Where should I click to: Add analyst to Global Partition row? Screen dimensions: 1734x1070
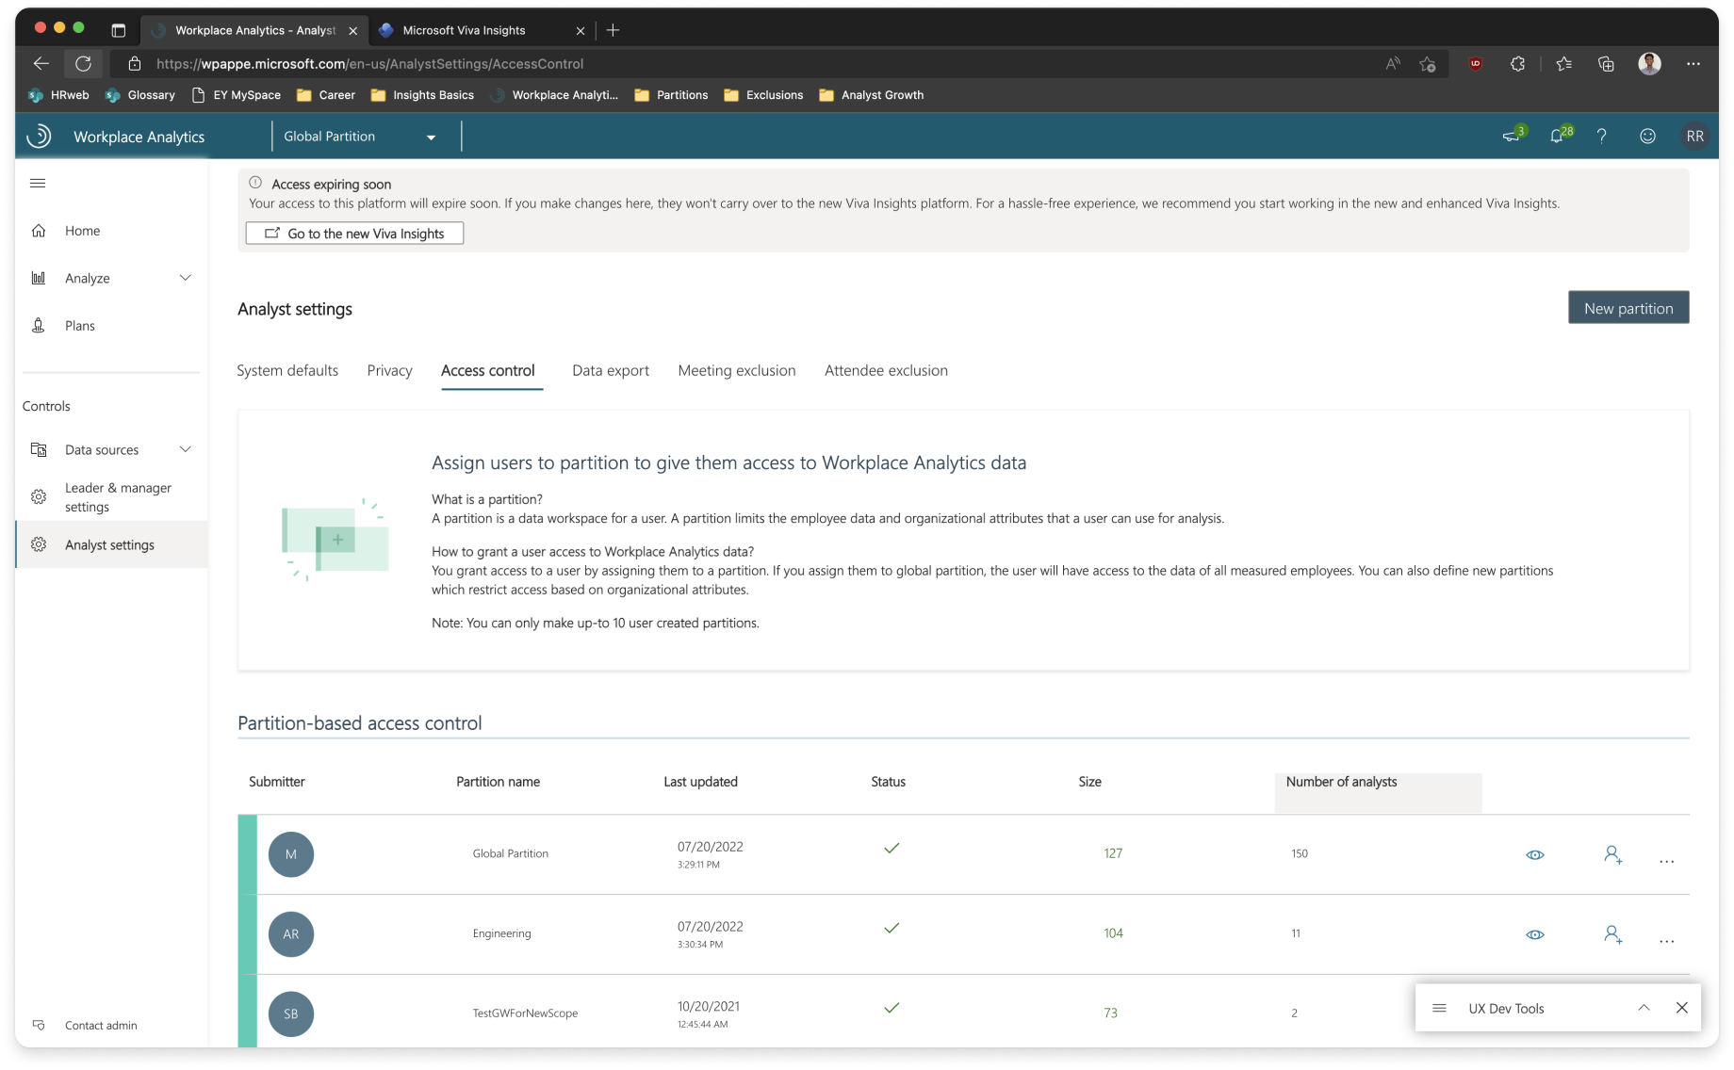pos(1612,854)
